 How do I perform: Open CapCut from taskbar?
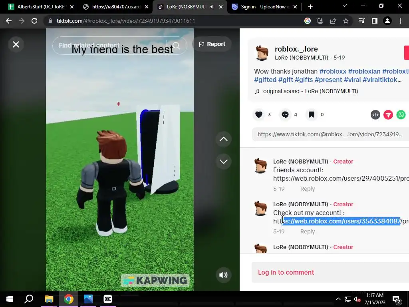tap(108, 299)
